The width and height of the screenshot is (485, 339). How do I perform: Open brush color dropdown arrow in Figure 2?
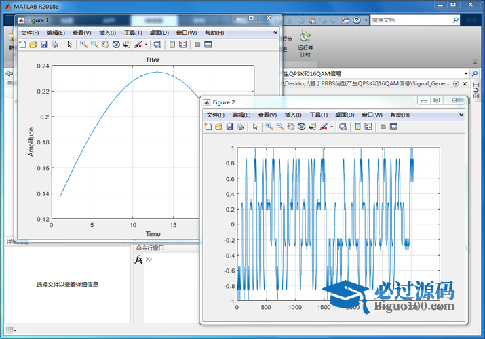point(332,127)
